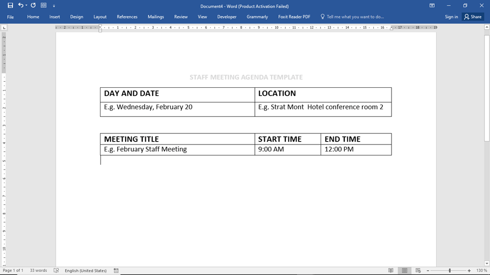Image resolution: width=490 pixels, height=275 pixels.
Task: Click the Sign in link
Action: point(451,17)
